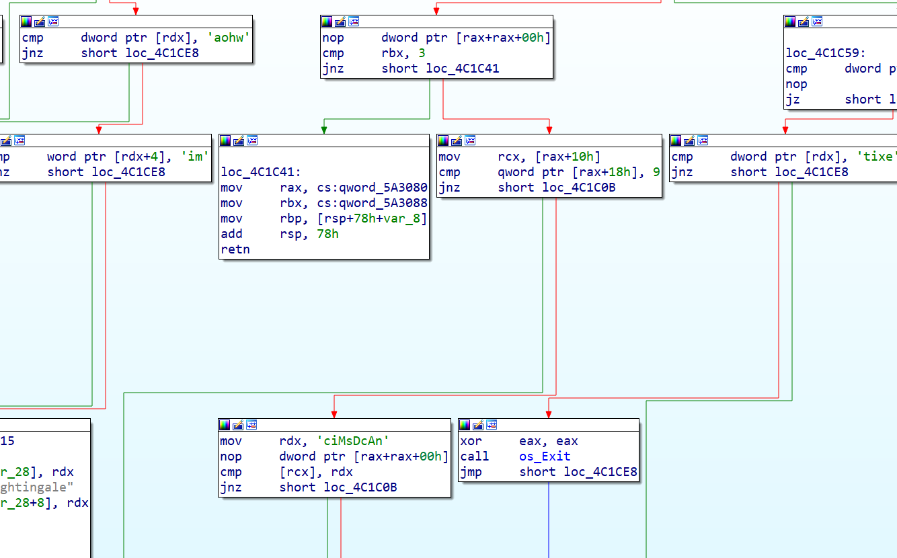Select the 'aohw' string constant
The width and height of the screenshot is (897, 558).
[x=227, y=38]
